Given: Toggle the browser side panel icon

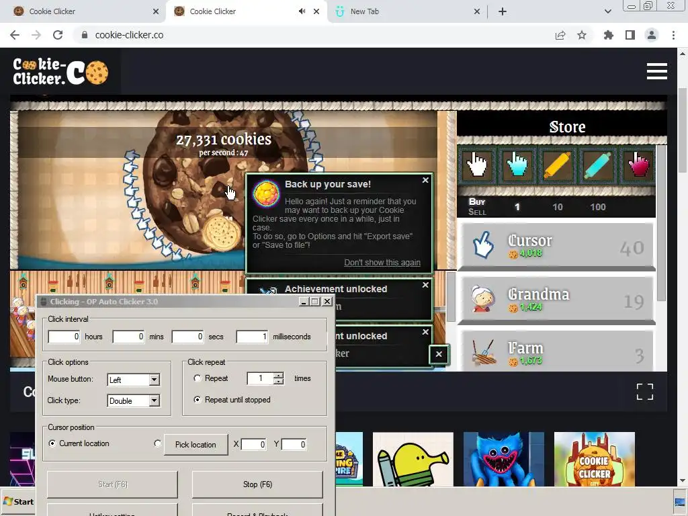Looking at the screenshot, I should click(630, 35).
